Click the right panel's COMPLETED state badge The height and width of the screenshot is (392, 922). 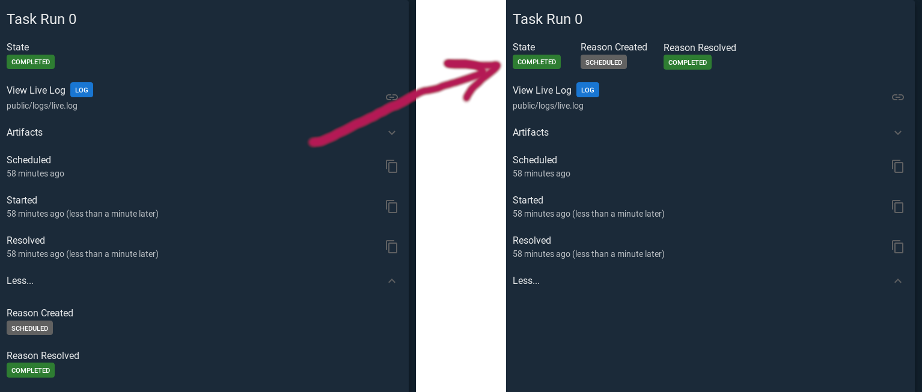(536, 62)
